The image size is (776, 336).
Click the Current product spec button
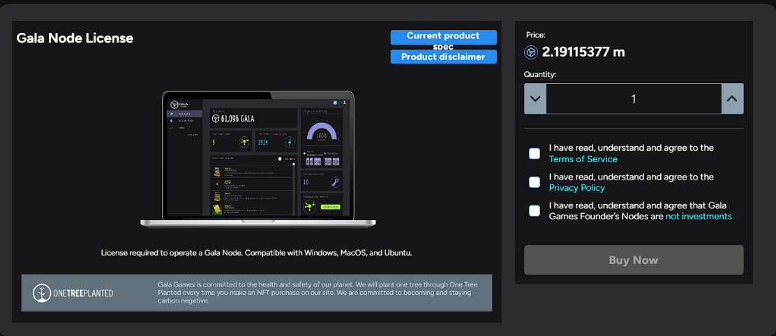point(443,37)
